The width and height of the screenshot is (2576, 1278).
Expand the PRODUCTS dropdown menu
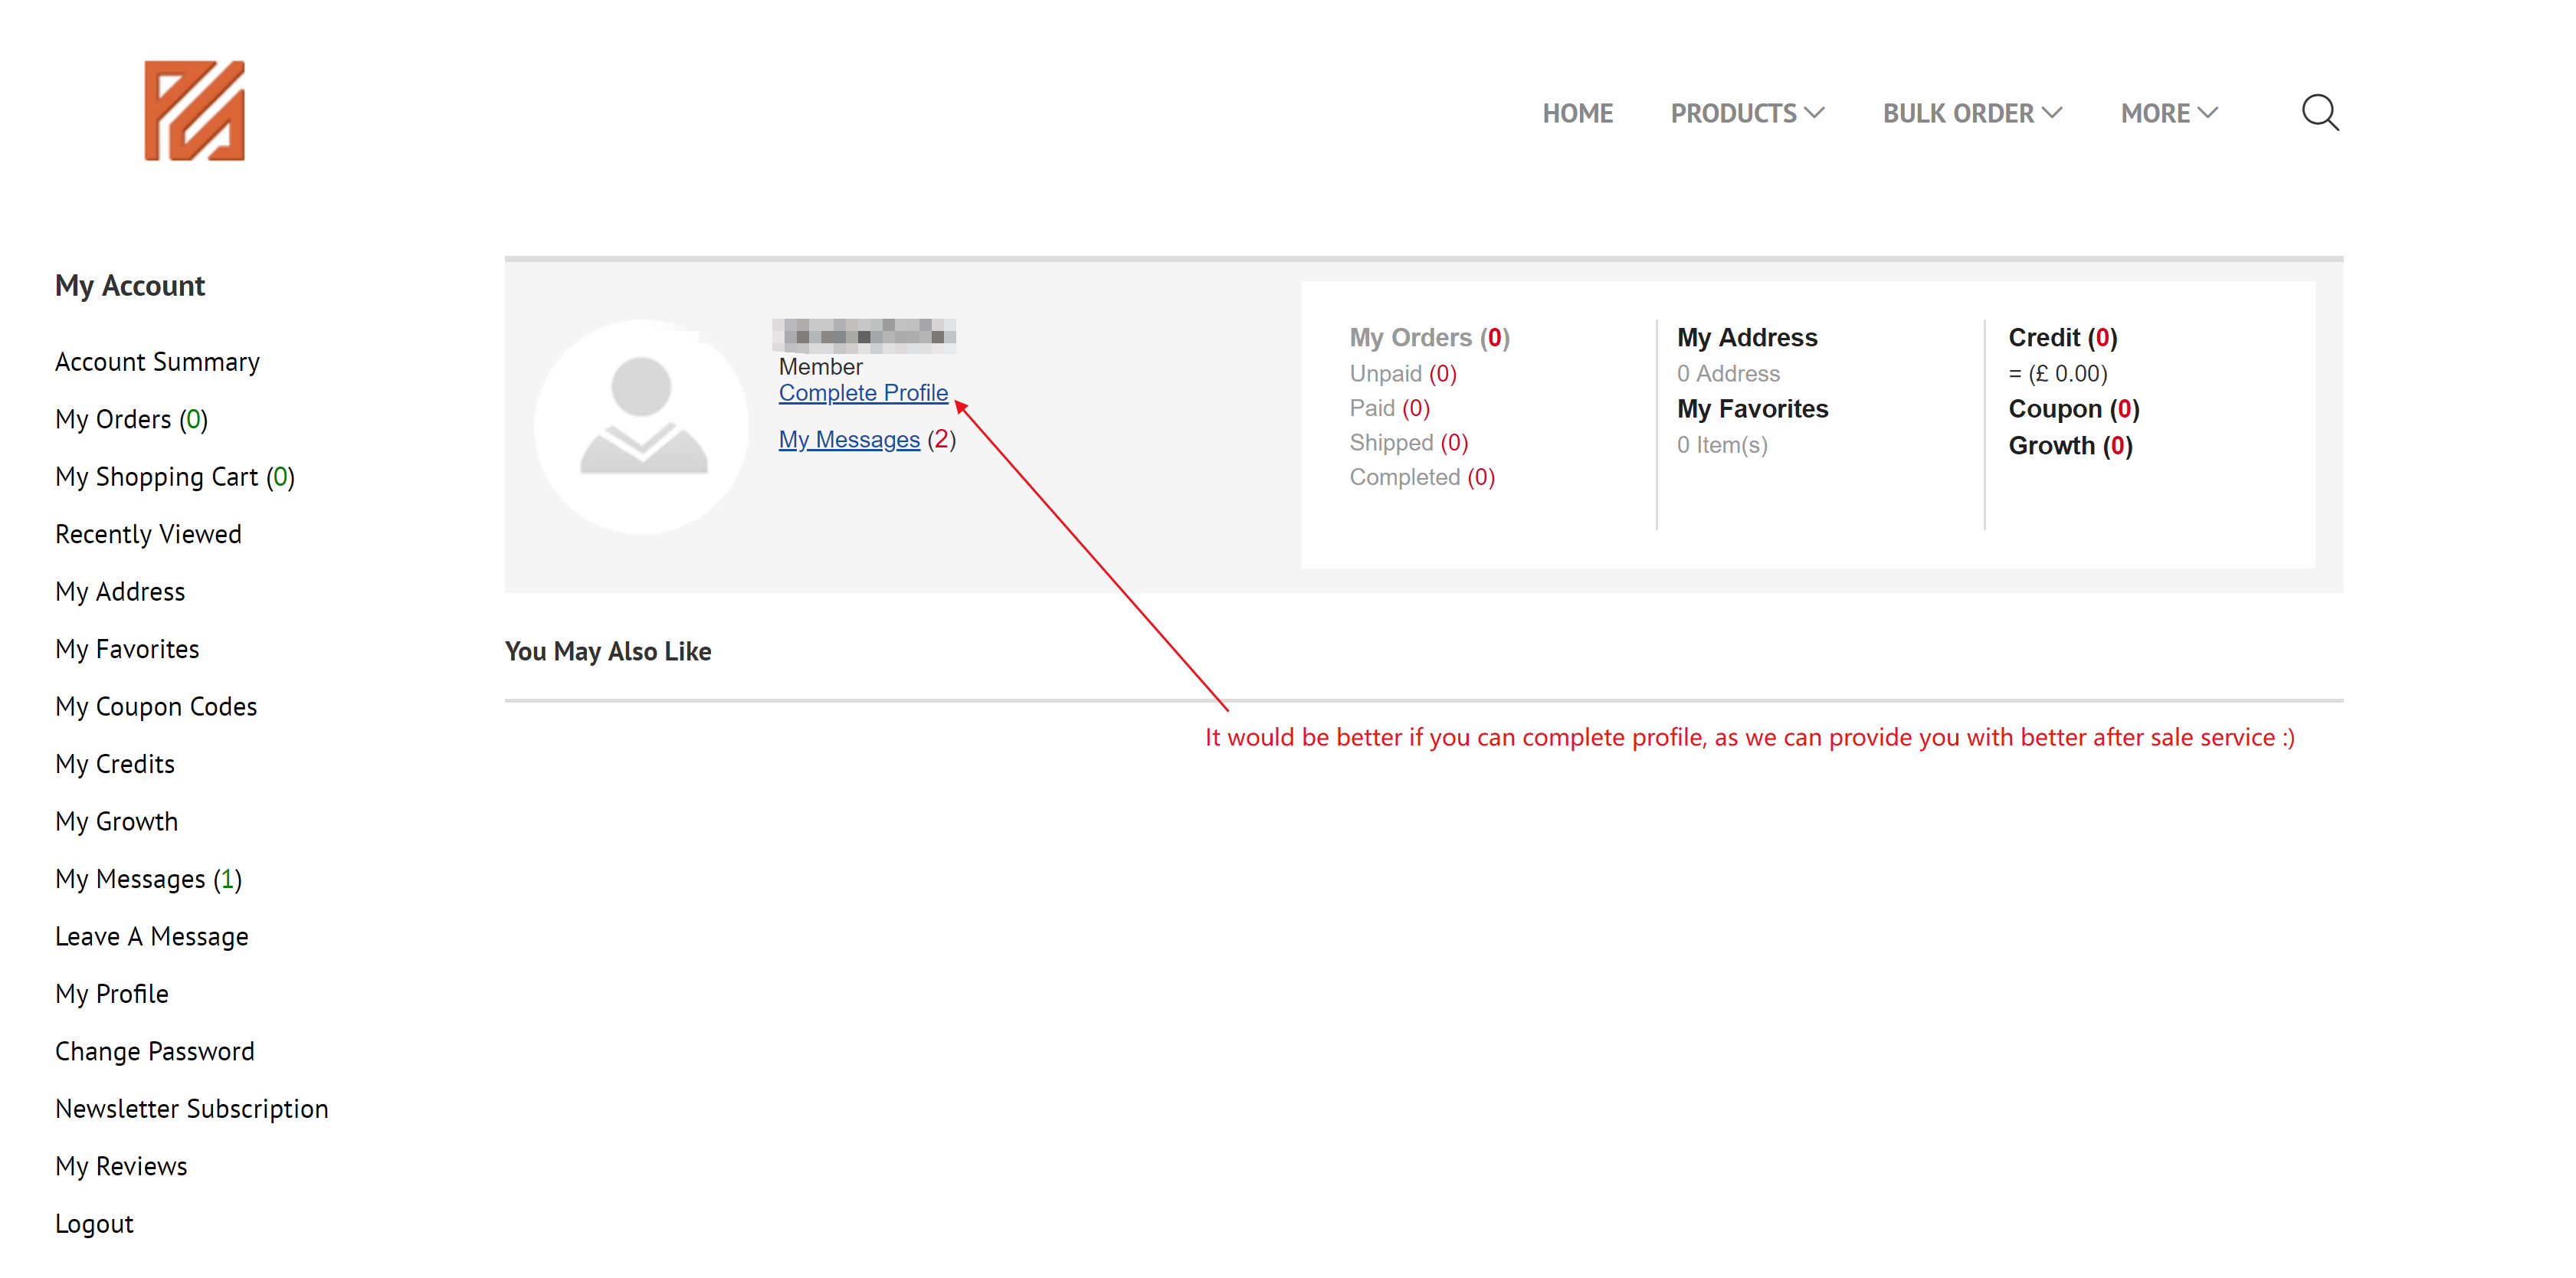tap(1746, 113)
